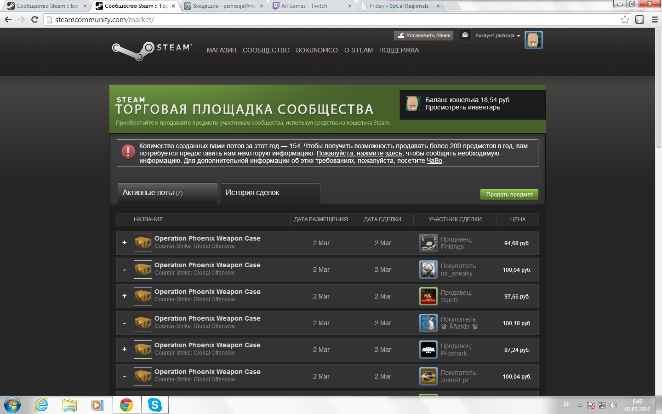The width and height of the screenshot is (662, 414).
Task: Click weapon case image in ÄñaKin row
Action: tap(143, 323)
